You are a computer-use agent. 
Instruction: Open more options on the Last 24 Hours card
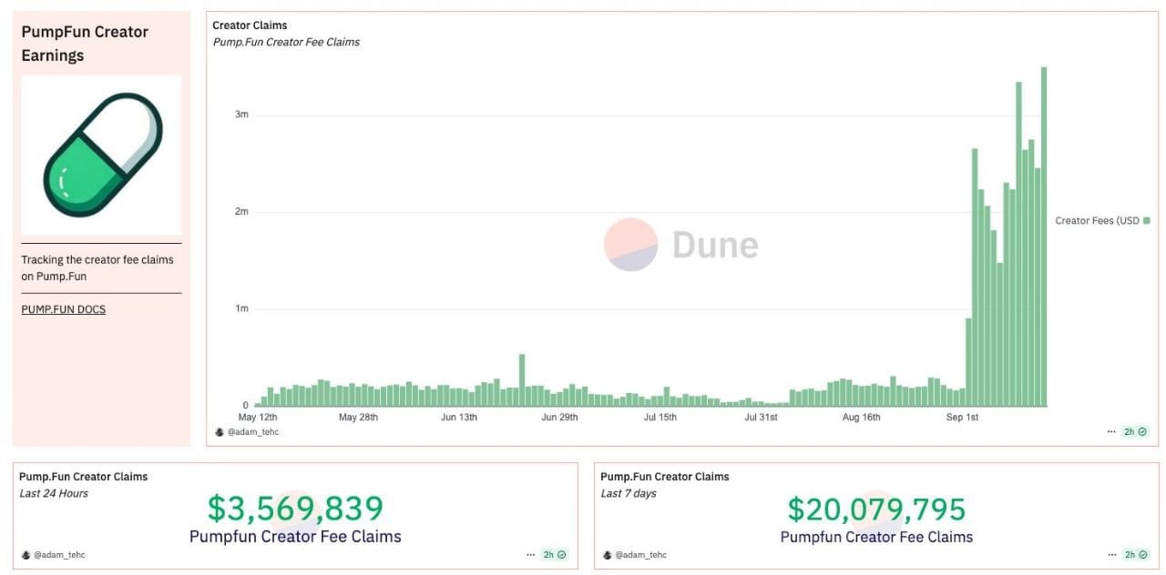(531, 554)
